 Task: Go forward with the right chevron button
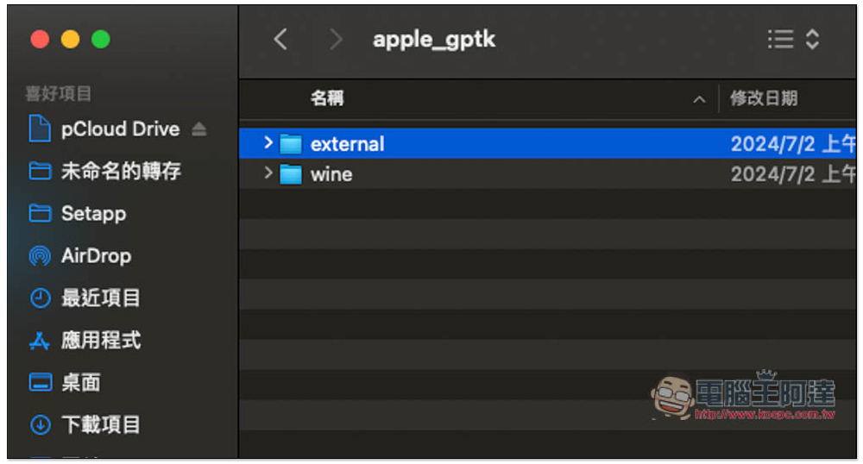(x=335, y=40)
